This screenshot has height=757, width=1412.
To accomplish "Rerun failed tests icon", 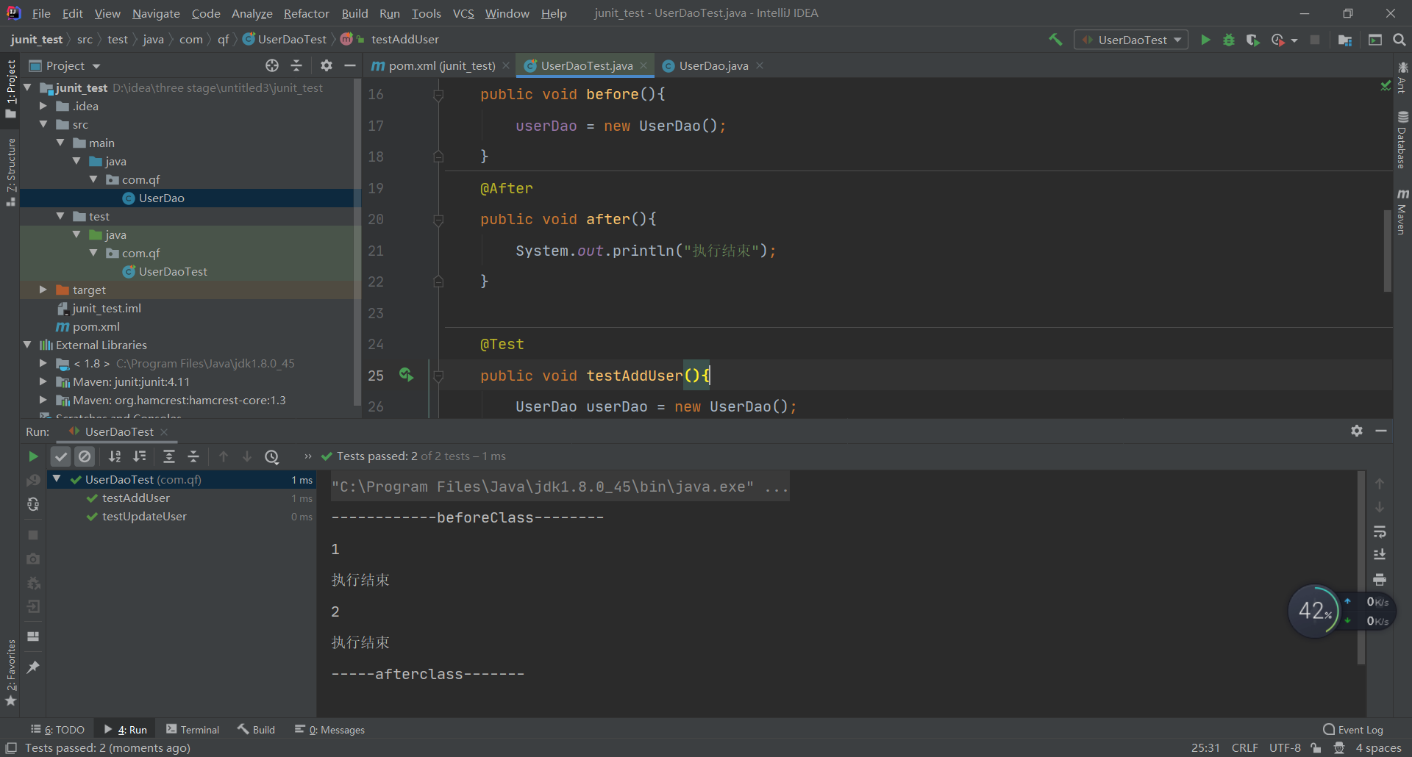I will pyautogui.click(x=33, y=481).
